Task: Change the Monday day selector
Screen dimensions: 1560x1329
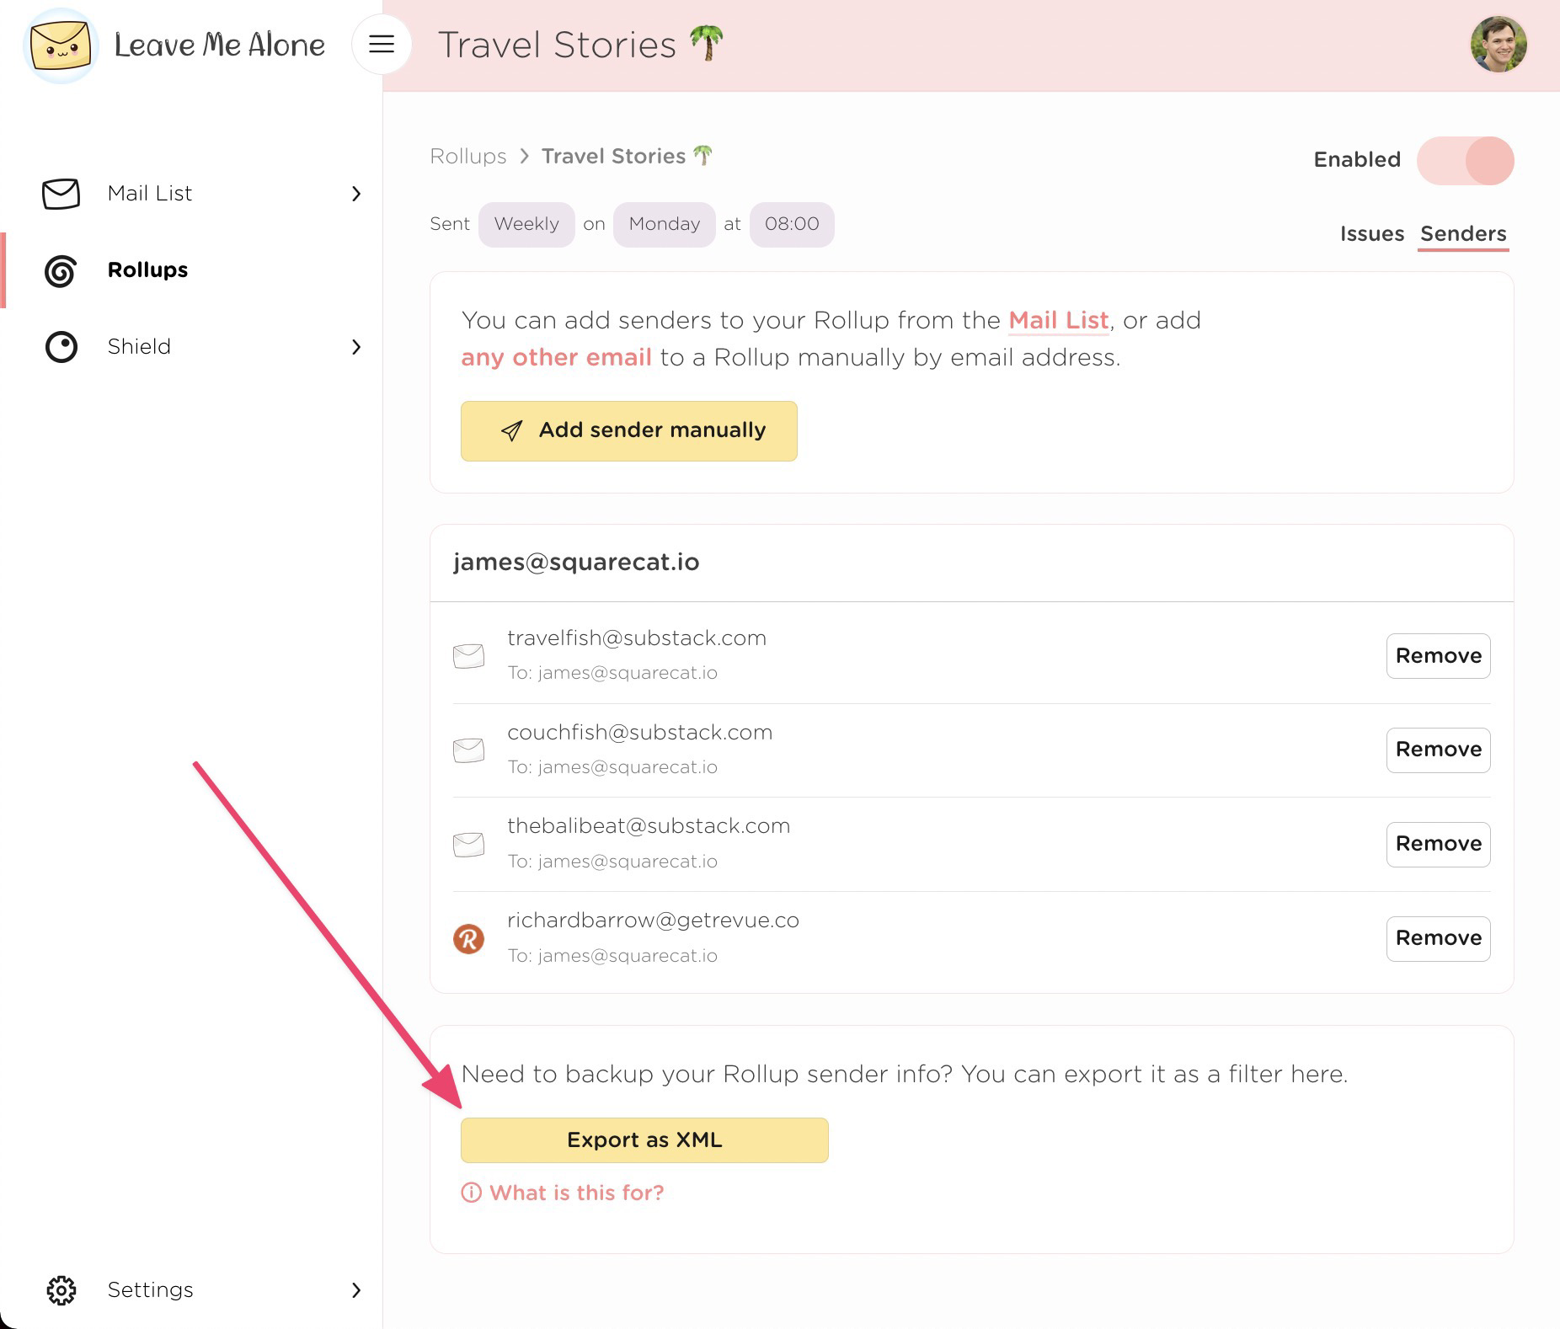Action: (664, 224)
